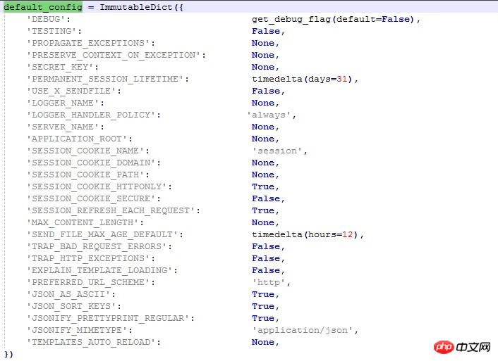Viewport: 498px width, 361px height.
Task: Click the 'PERMANENT_SESSION_LIFETIME' key
Action: [105, 80]
